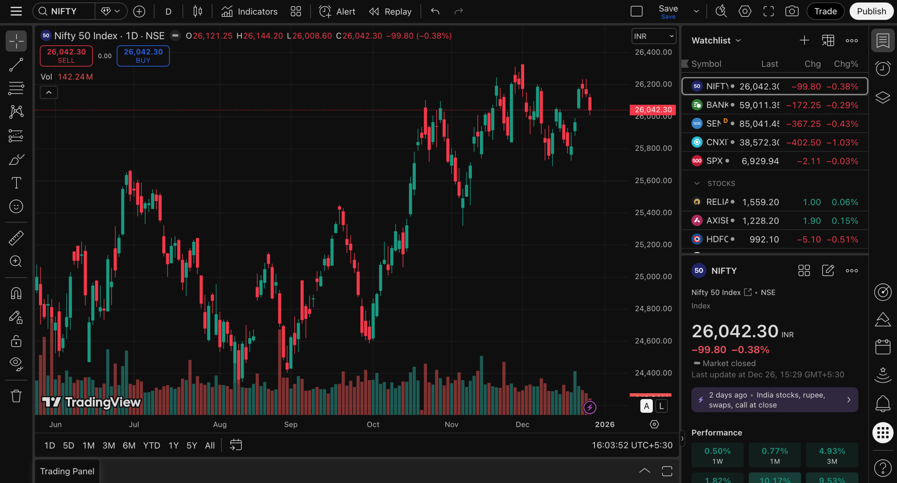
Task: Lock all drawings with the lock icon
Action: pos(16,341)
